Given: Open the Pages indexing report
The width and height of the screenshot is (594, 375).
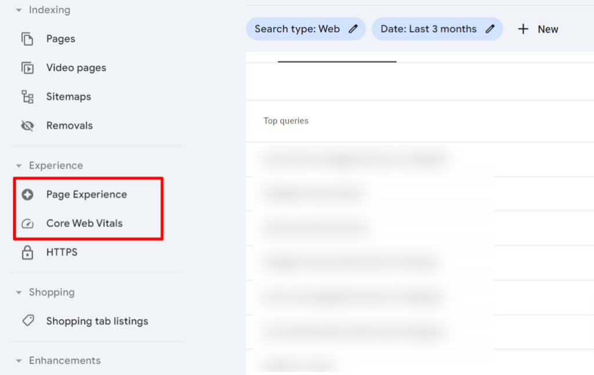Looking at the screenshot, I should [x=60, y=38].
